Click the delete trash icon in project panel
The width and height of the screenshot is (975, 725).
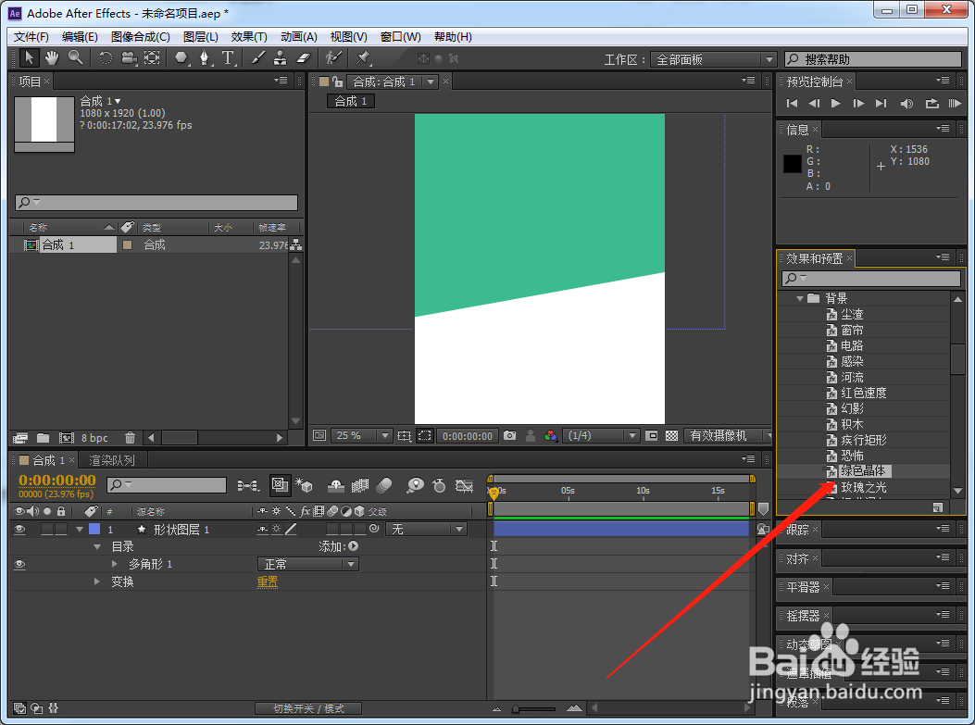tap(130, 438)
